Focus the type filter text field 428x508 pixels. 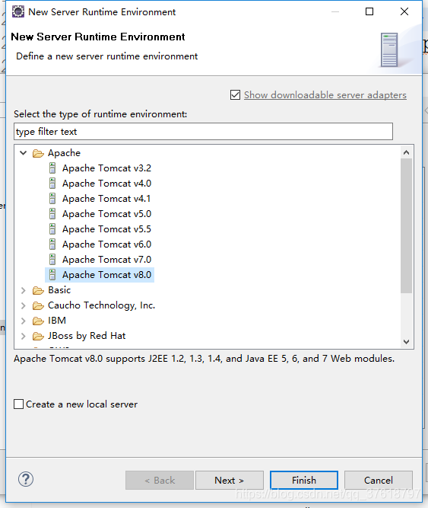click(203, 132)
